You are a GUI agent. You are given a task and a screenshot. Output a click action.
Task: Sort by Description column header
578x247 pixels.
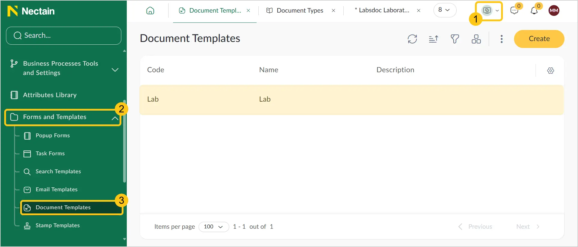(x=395, y=70)
